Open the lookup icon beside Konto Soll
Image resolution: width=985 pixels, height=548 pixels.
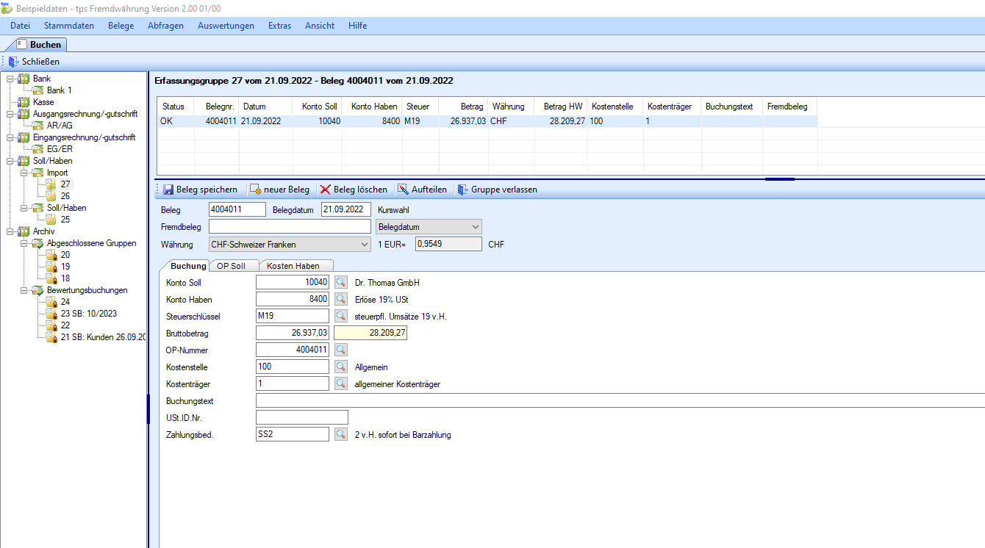340,283
